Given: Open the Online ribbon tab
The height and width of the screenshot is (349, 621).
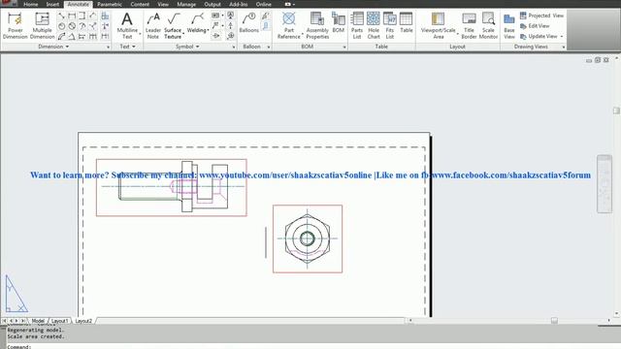Looking at the screenshot, I should point(263,4).
